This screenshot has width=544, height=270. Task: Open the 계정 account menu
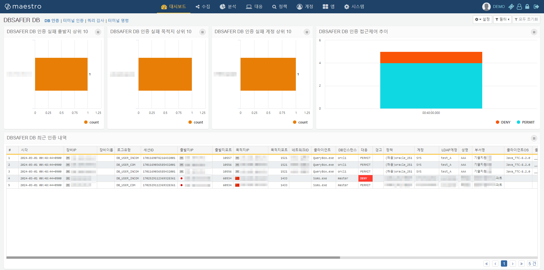click(305, 7)
